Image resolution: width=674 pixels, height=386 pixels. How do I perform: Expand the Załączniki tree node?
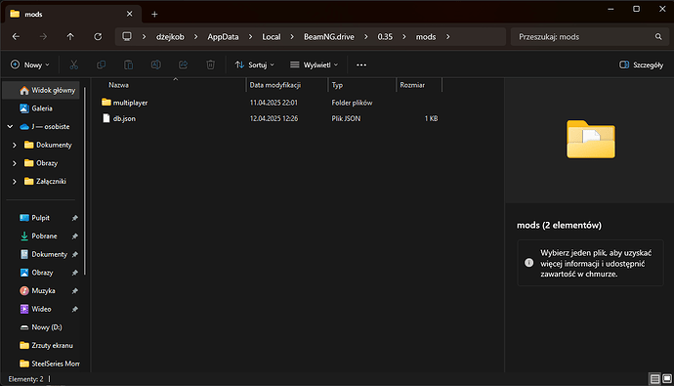point(15,182)
